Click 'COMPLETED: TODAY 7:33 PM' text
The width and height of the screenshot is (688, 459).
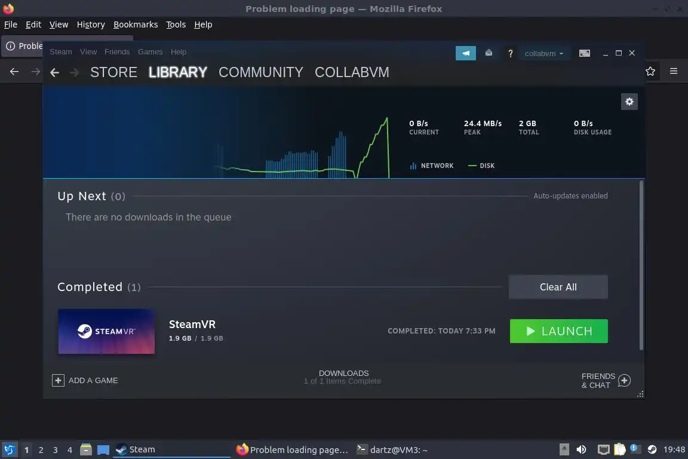pyautogui.click(x=441, y=331)
